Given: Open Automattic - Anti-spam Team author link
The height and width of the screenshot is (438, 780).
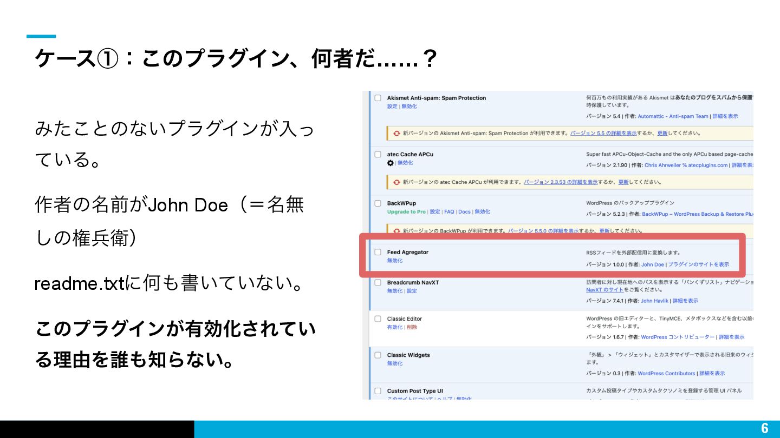Looking at the screenshot, I should (x=673, y=116).
